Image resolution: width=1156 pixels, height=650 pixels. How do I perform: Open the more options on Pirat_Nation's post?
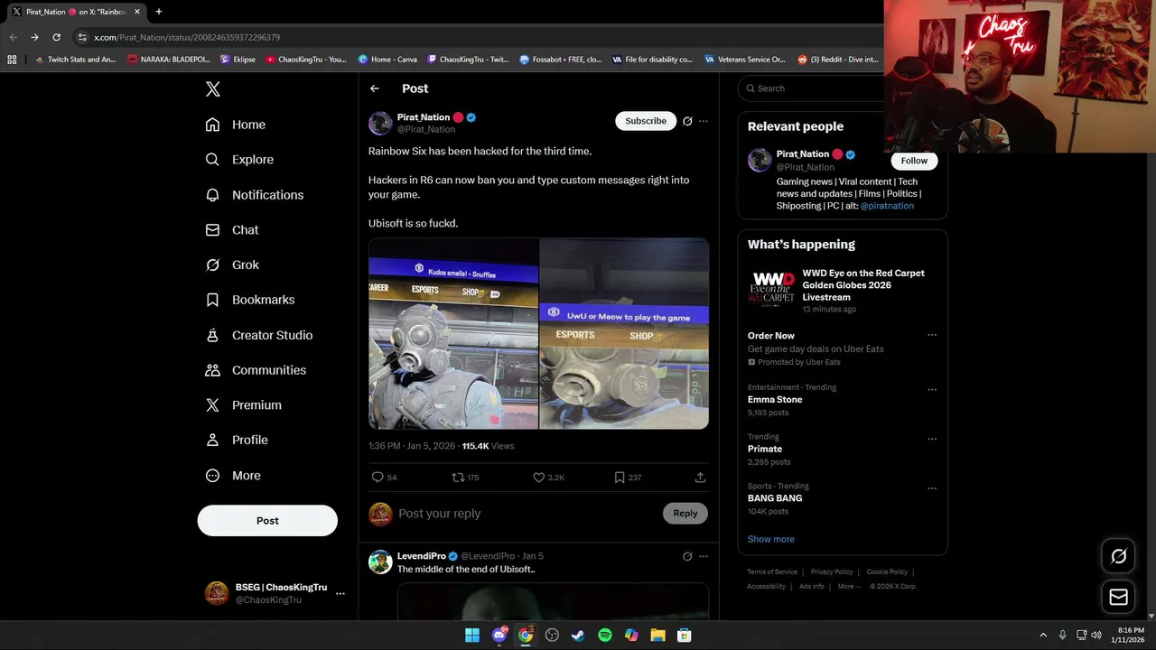[704, 121]
